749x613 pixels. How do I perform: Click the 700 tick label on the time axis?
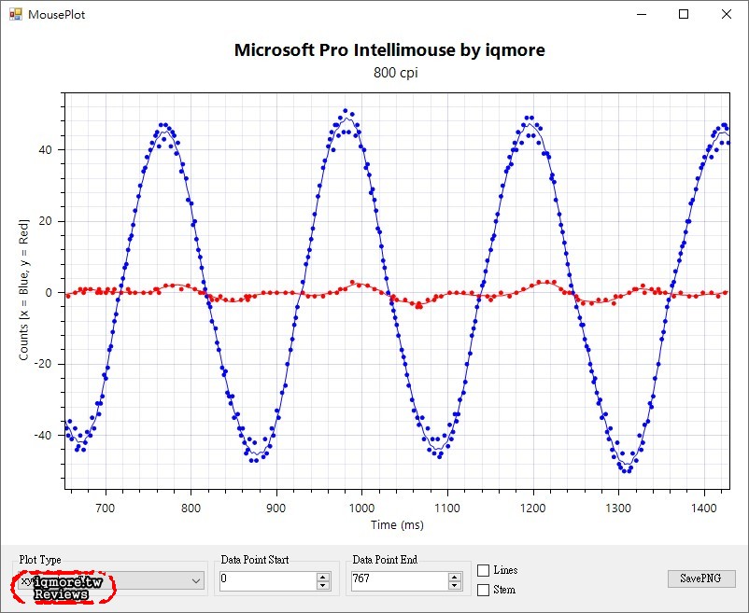pyautogui.click(x=106, y=509)
